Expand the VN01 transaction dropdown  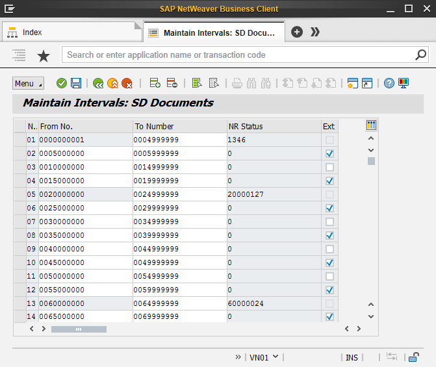pos(276,357)
